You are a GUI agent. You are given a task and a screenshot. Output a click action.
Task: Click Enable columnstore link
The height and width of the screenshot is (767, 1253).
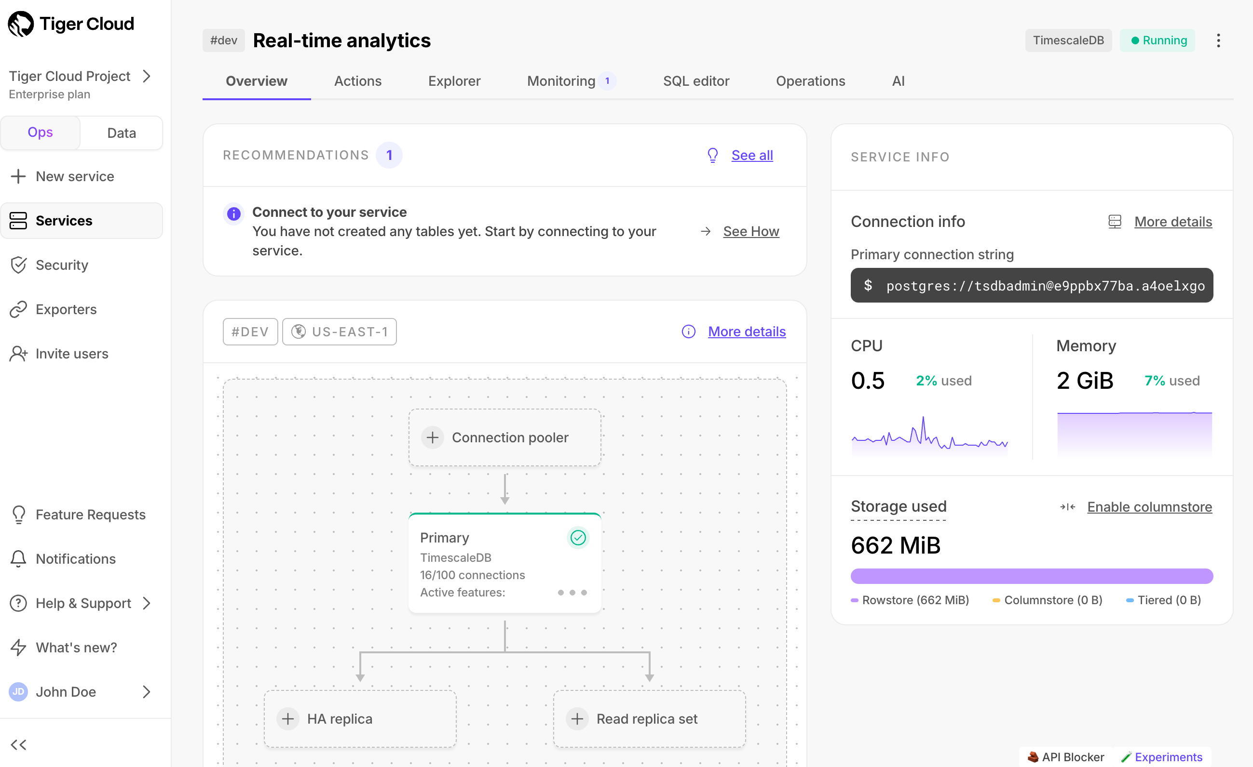1149,506
